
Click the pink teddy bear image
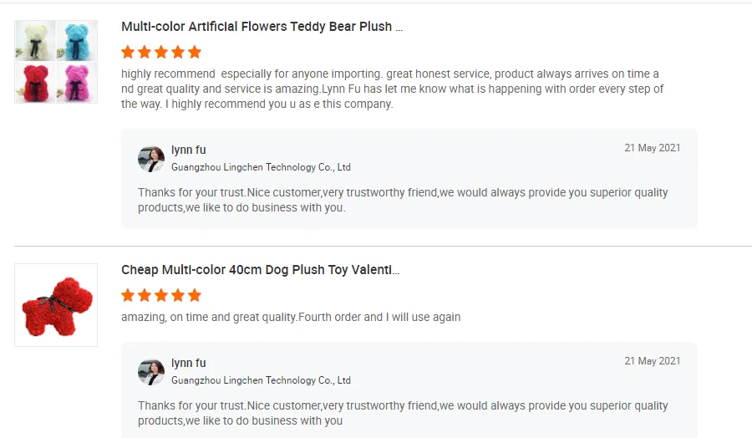pos(77,82)
